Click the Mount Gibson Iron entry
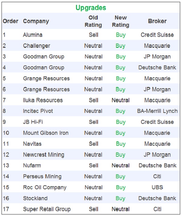This screenshot has width=182, height=216. [x=45, y=133]
